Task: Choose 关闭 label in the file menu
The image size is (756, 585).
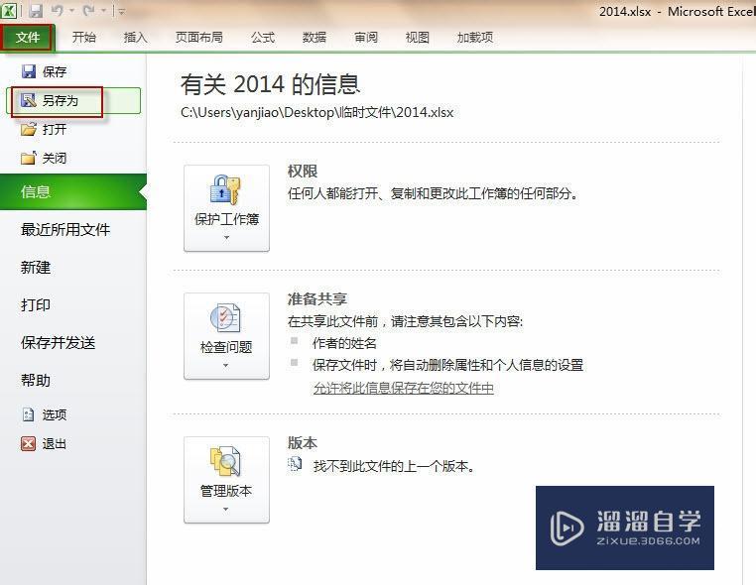Action: coord(55,158)
